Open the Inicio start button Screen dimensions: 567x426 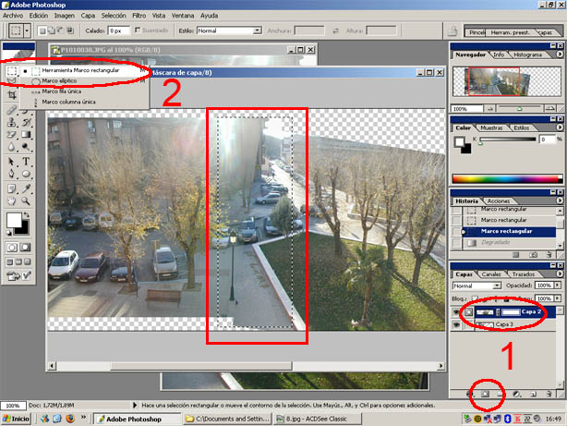[x=16, y=420]
